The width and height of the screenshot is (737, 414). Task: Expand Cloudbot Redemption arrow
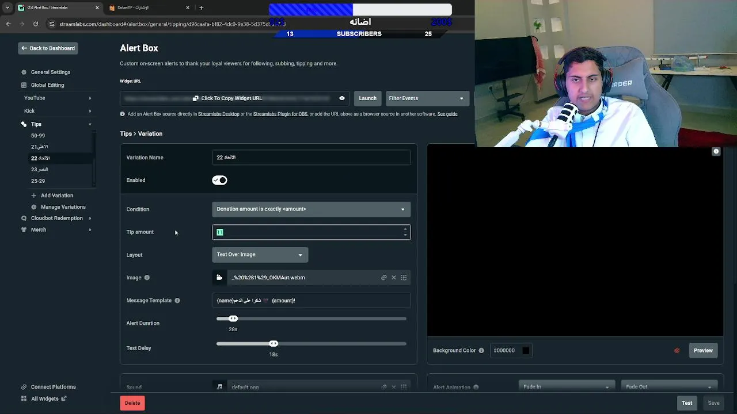click(90, 218)
